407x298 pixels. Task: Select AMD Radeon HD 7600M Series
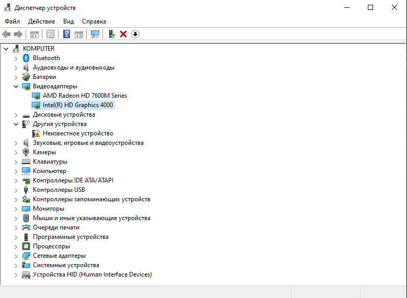85,96
